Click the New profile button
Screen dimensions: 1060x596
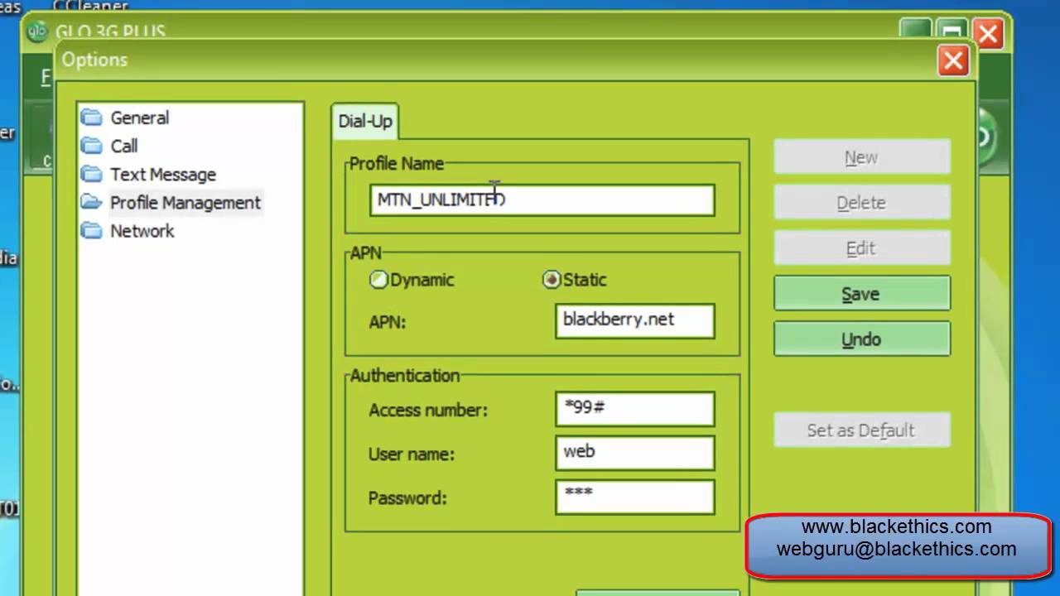[861, 157]
